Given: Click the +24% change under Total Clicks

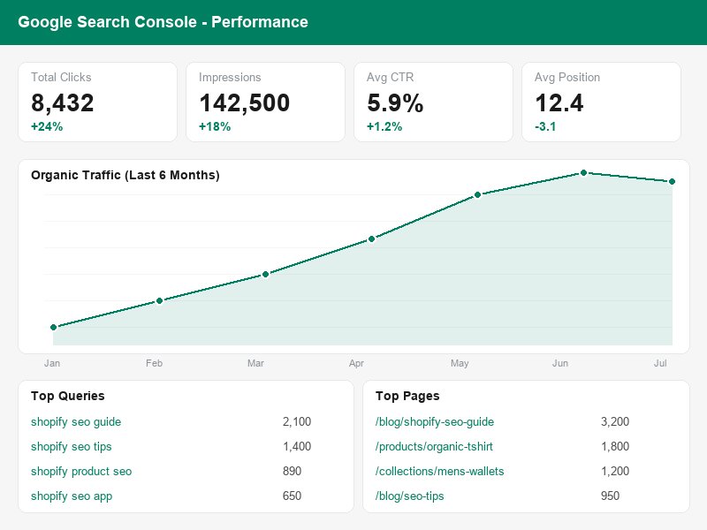Looking at the screenshot, I should coord(47,126).
